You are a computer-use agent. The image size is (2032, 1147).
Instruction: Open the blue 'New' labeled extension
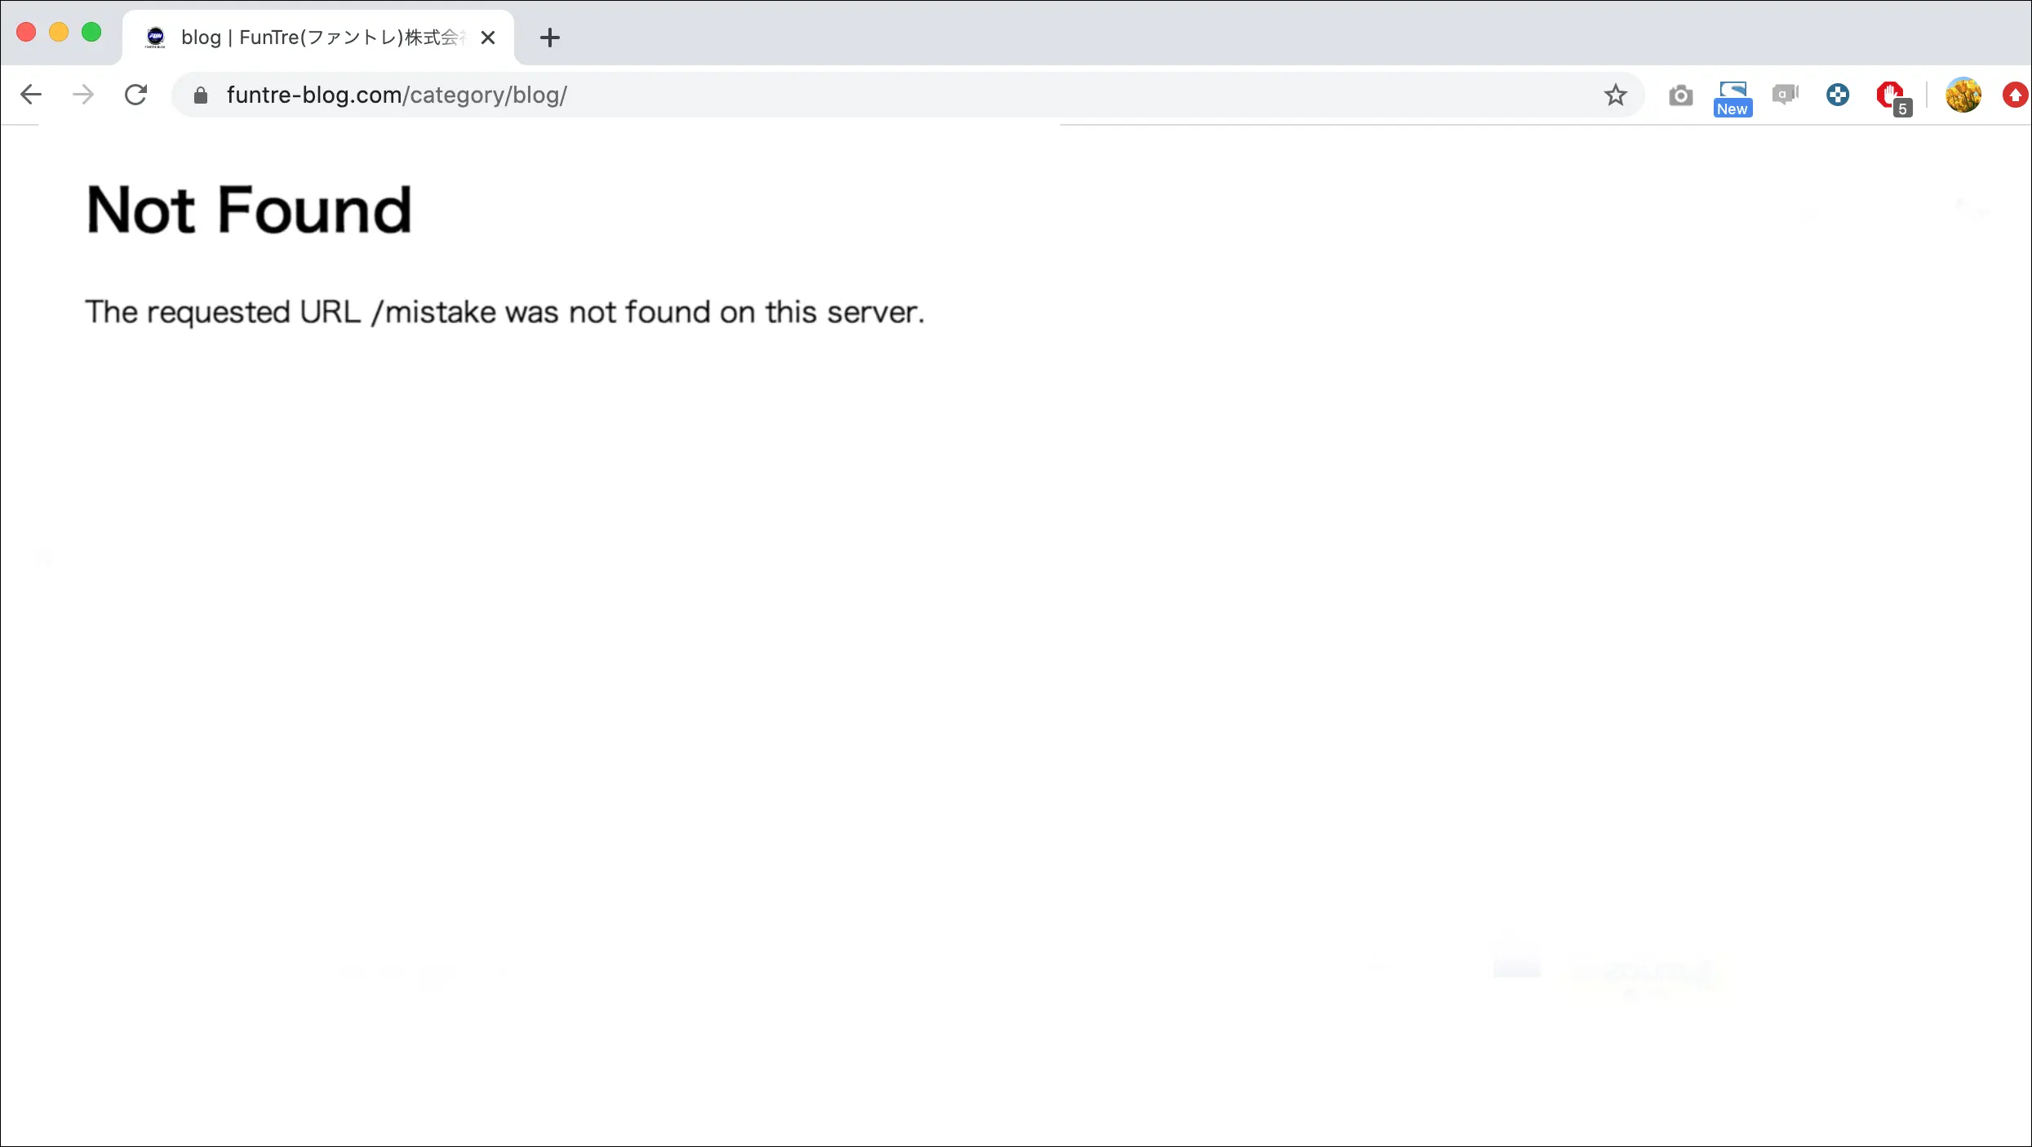coord(1733,95)
